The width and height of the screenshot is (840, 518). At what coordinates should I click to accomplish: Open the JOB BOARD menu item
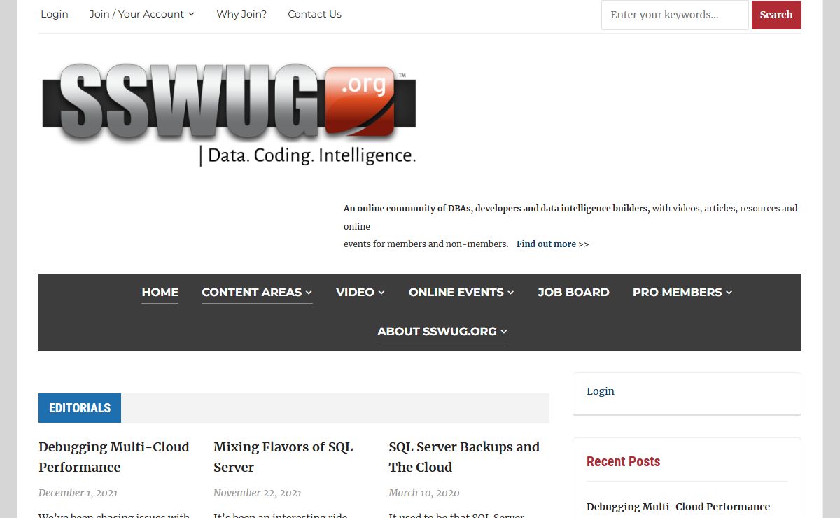click(573, 293)
